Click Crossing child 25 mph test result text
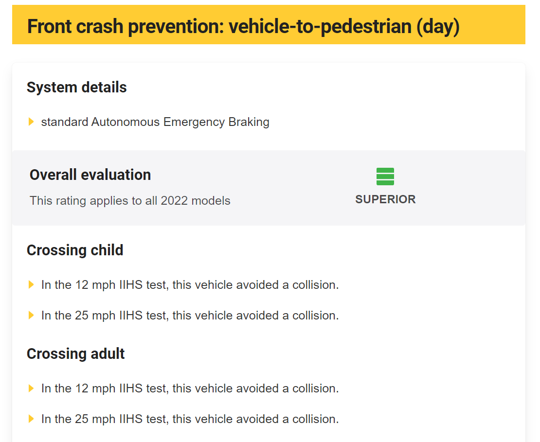Image resolution: width=540 pixels, height=442 pixels. pos(190,315)
